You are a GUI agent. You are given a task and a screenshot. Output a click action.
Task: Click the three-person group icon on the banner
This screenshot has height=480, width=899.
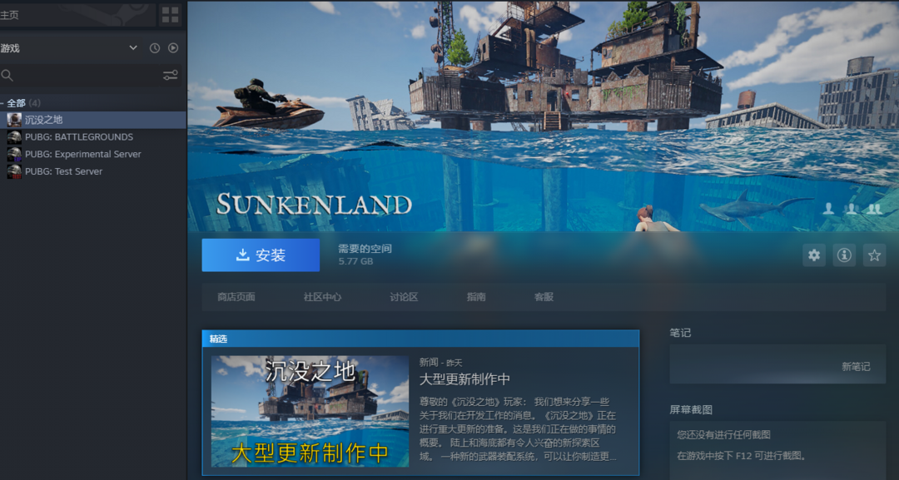tap(874, 209)
